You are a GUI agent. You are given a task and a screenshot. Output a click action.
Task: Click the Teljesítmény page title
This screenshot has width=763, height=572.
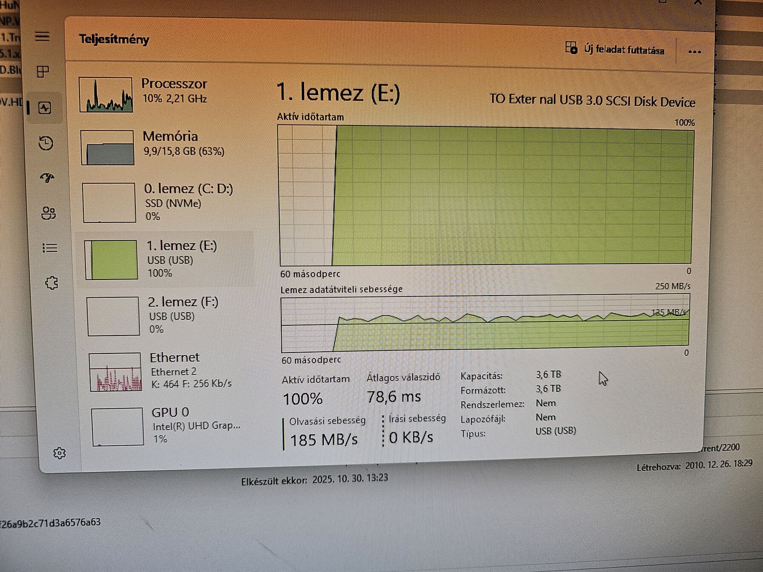114,39
